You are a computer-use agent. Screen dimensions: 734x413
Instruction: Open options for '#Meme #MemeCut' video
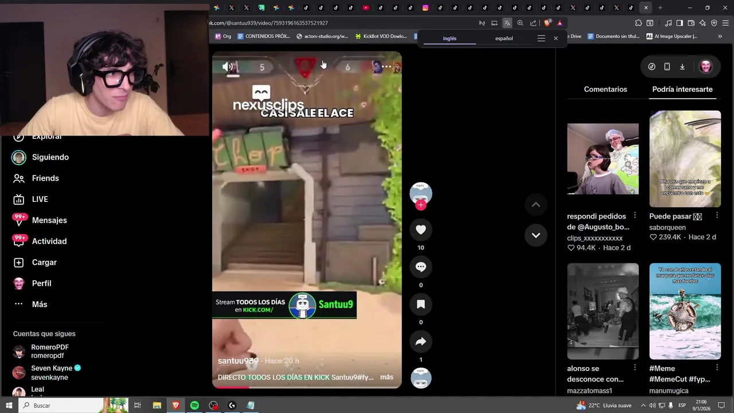[x=717, y=368]
